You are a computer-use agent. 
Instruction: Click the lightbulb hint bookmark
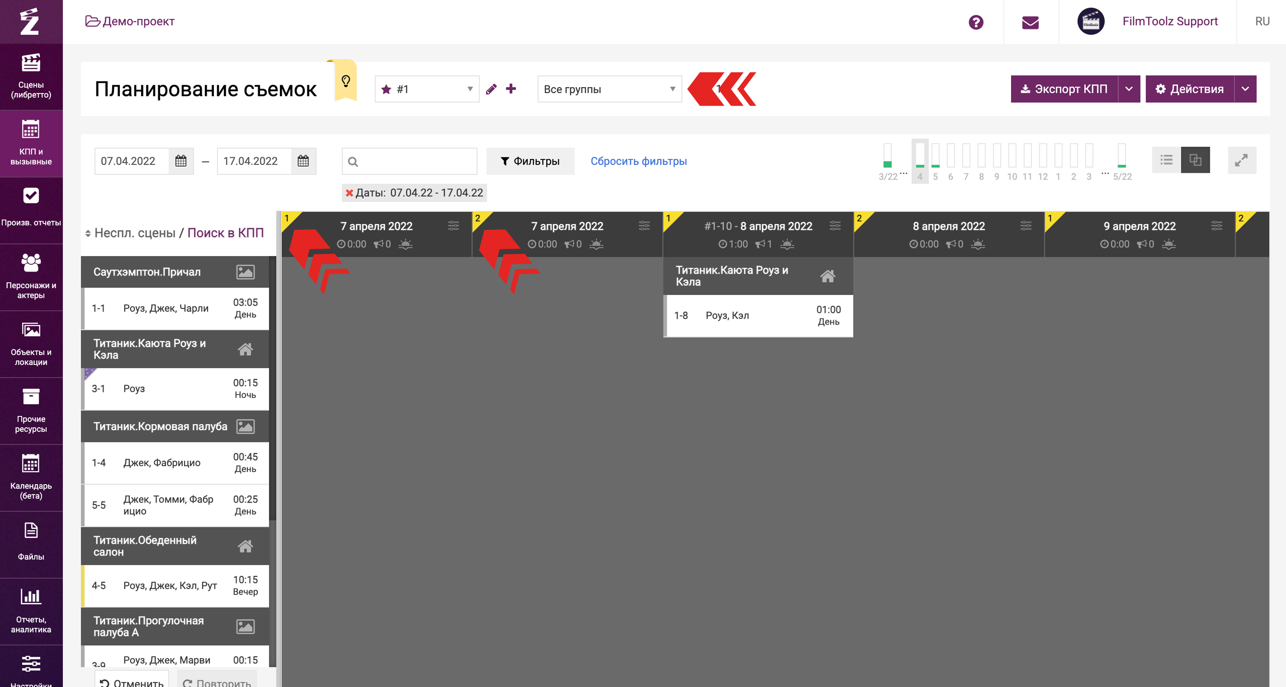[345, 81]
